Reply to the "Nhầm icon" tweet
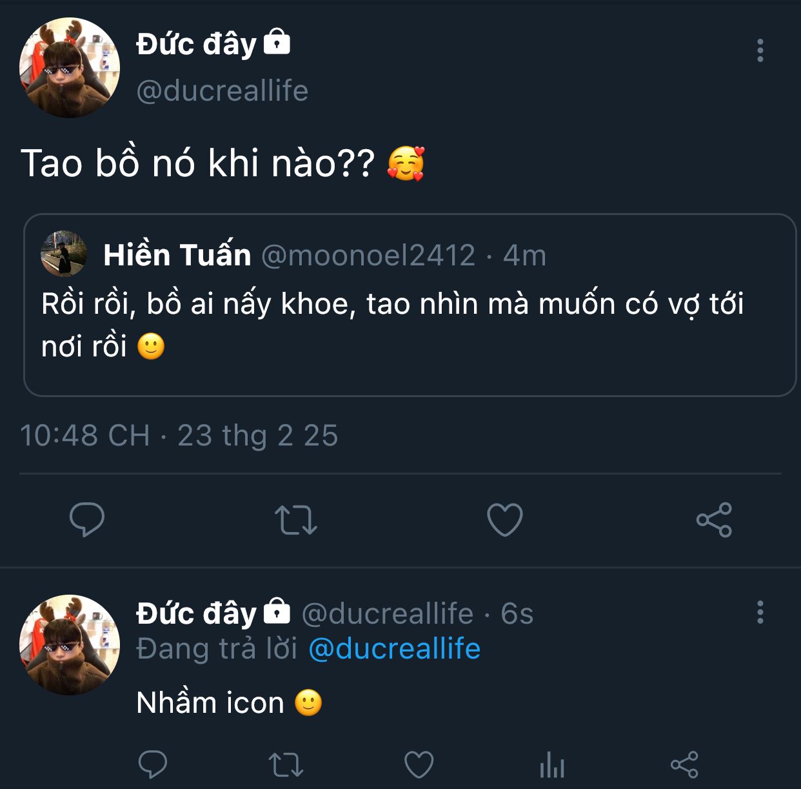This screenshot has width=801, height=789. pos(153,765)
